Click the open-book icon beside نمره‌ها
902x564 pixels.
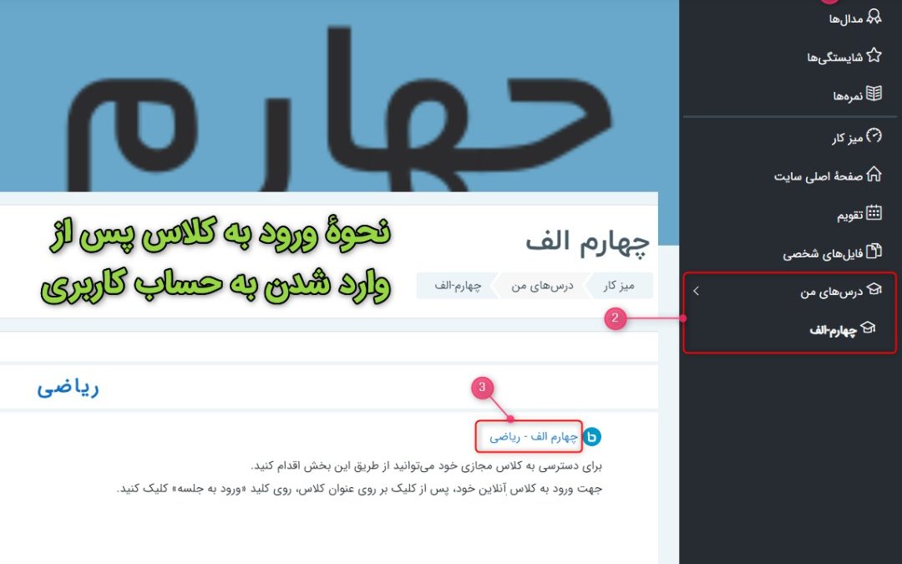874,94
